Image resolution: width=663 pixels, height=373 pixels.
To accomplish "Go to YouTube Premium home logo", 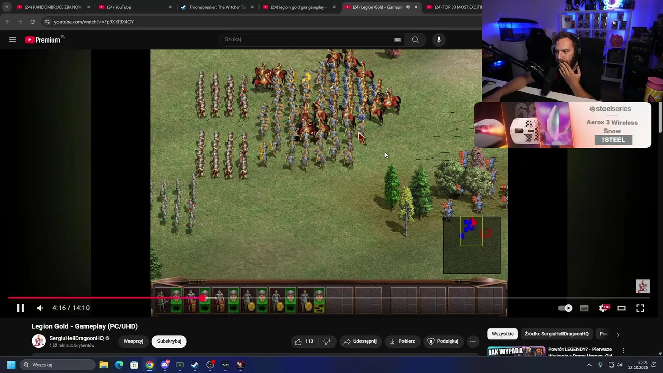I will pos(42,40).
